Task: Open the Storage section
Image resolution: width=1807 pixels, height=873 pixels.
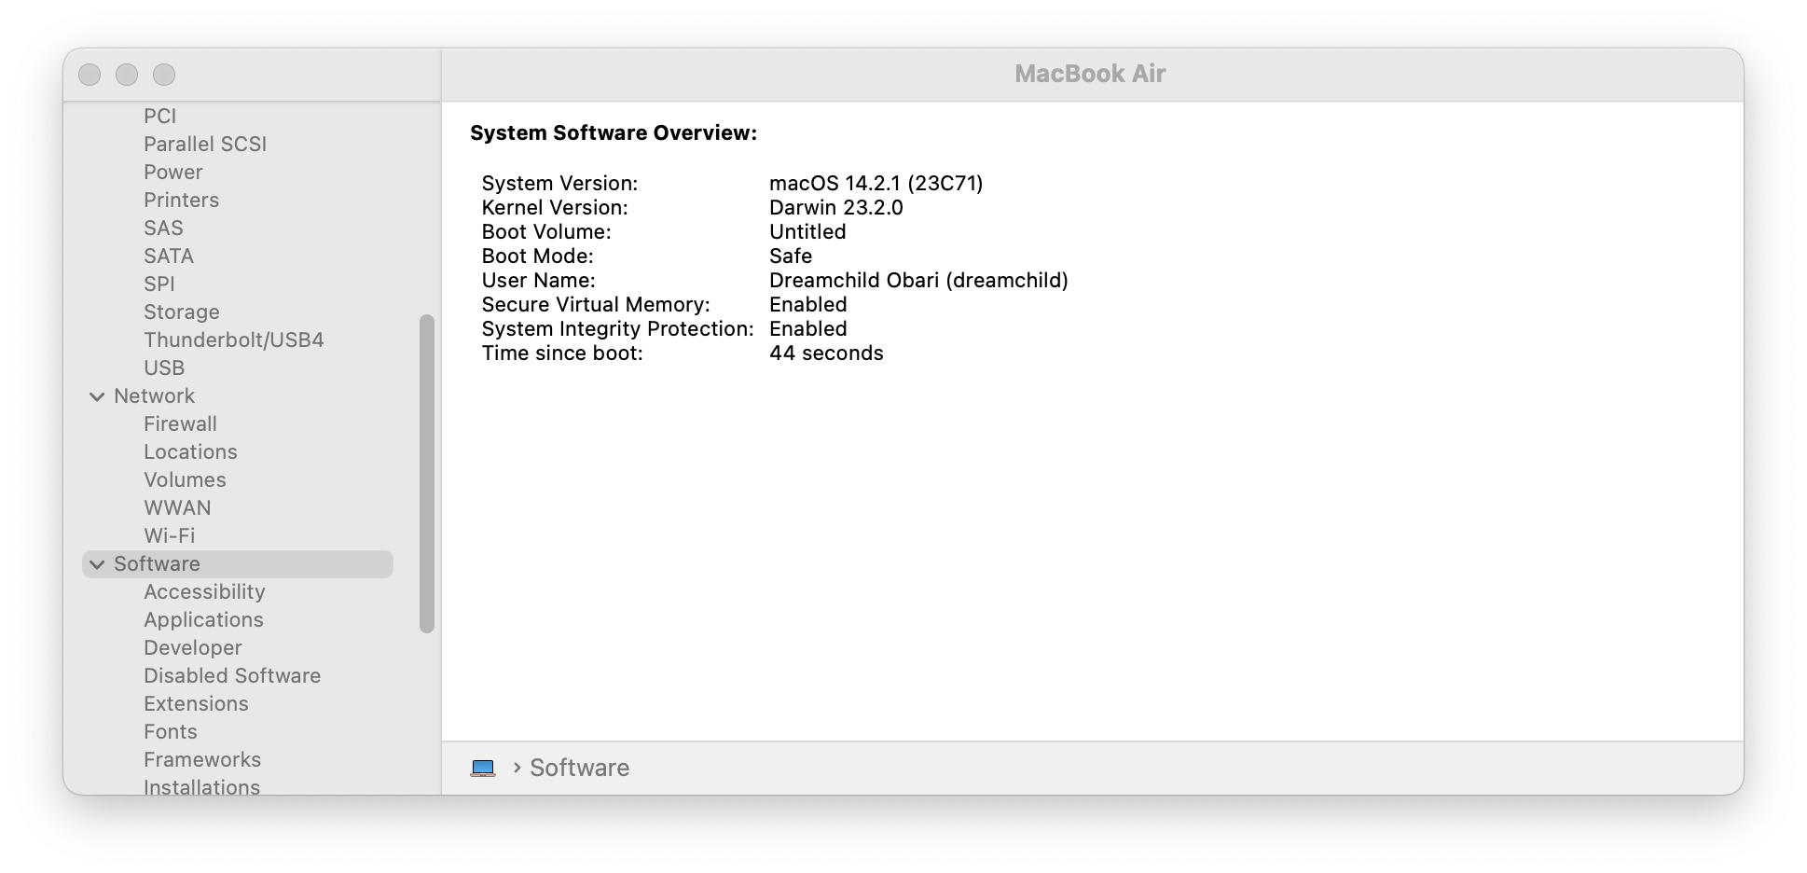Action: point(182,312)
